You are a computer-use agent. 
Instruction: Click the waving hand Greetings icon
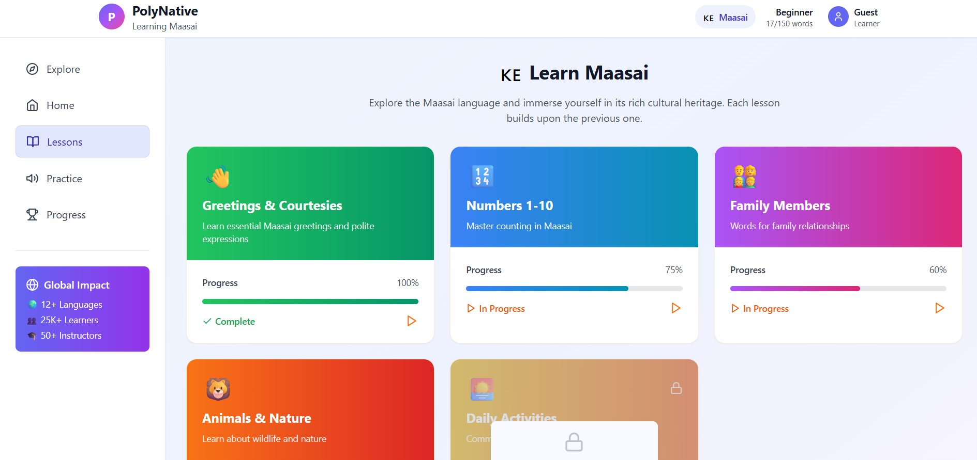coord(218,177)
